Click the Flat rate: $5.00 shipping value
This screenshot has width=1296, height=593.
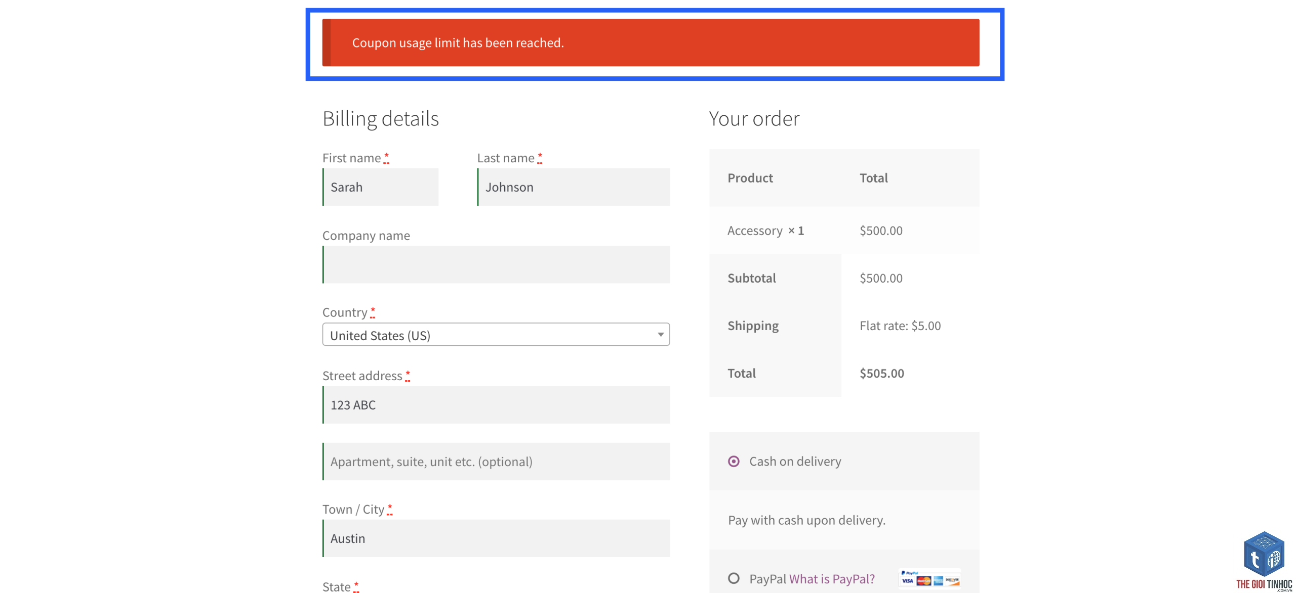(x=900, y=326)
